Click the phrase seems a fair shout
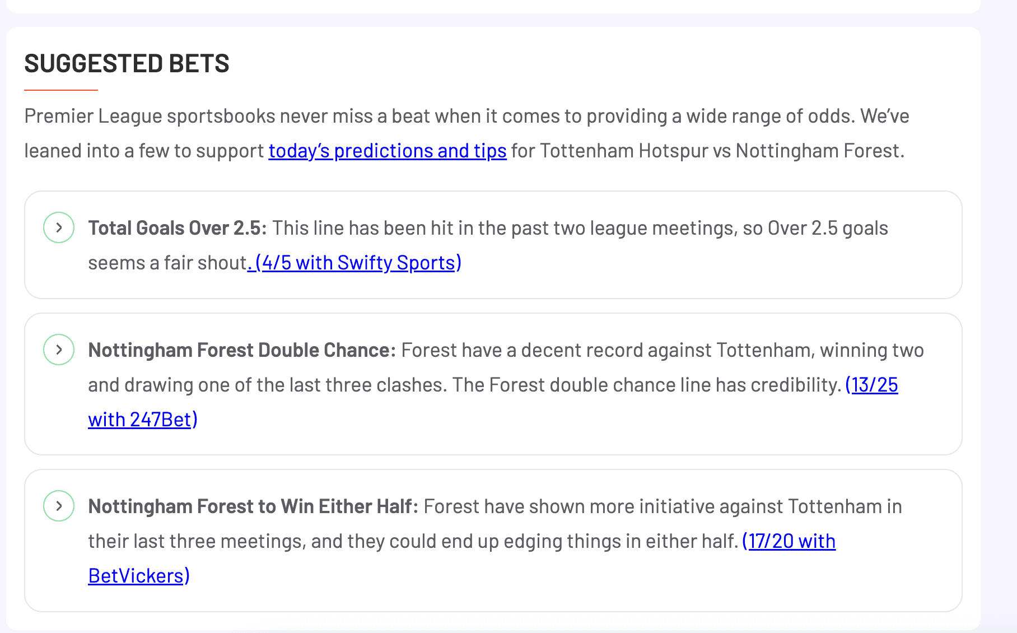This screenshot has height=633, width=1017. click(167, 263)
